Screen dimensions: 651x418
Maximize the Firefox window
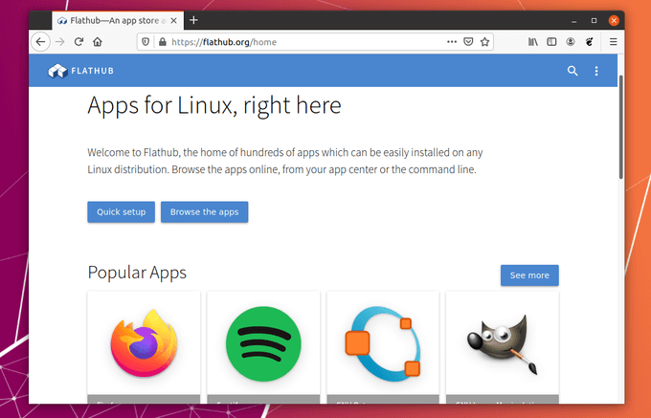pos(594,20)
